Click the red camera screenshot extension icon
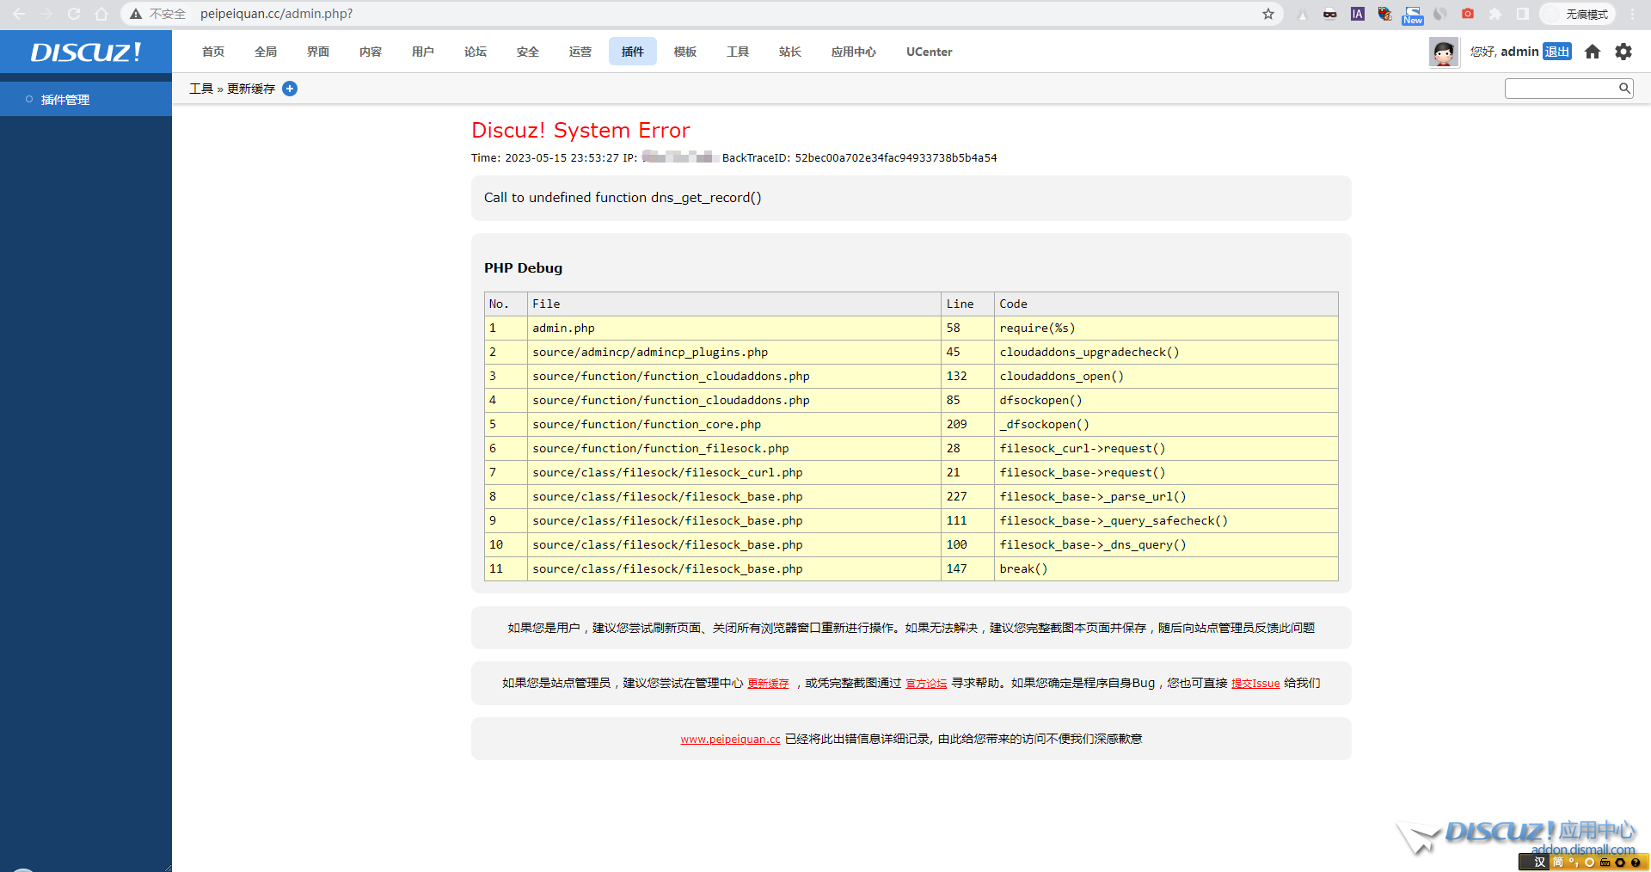The height and width of the screenshot is (872, 1651). tap(1468, 14)
